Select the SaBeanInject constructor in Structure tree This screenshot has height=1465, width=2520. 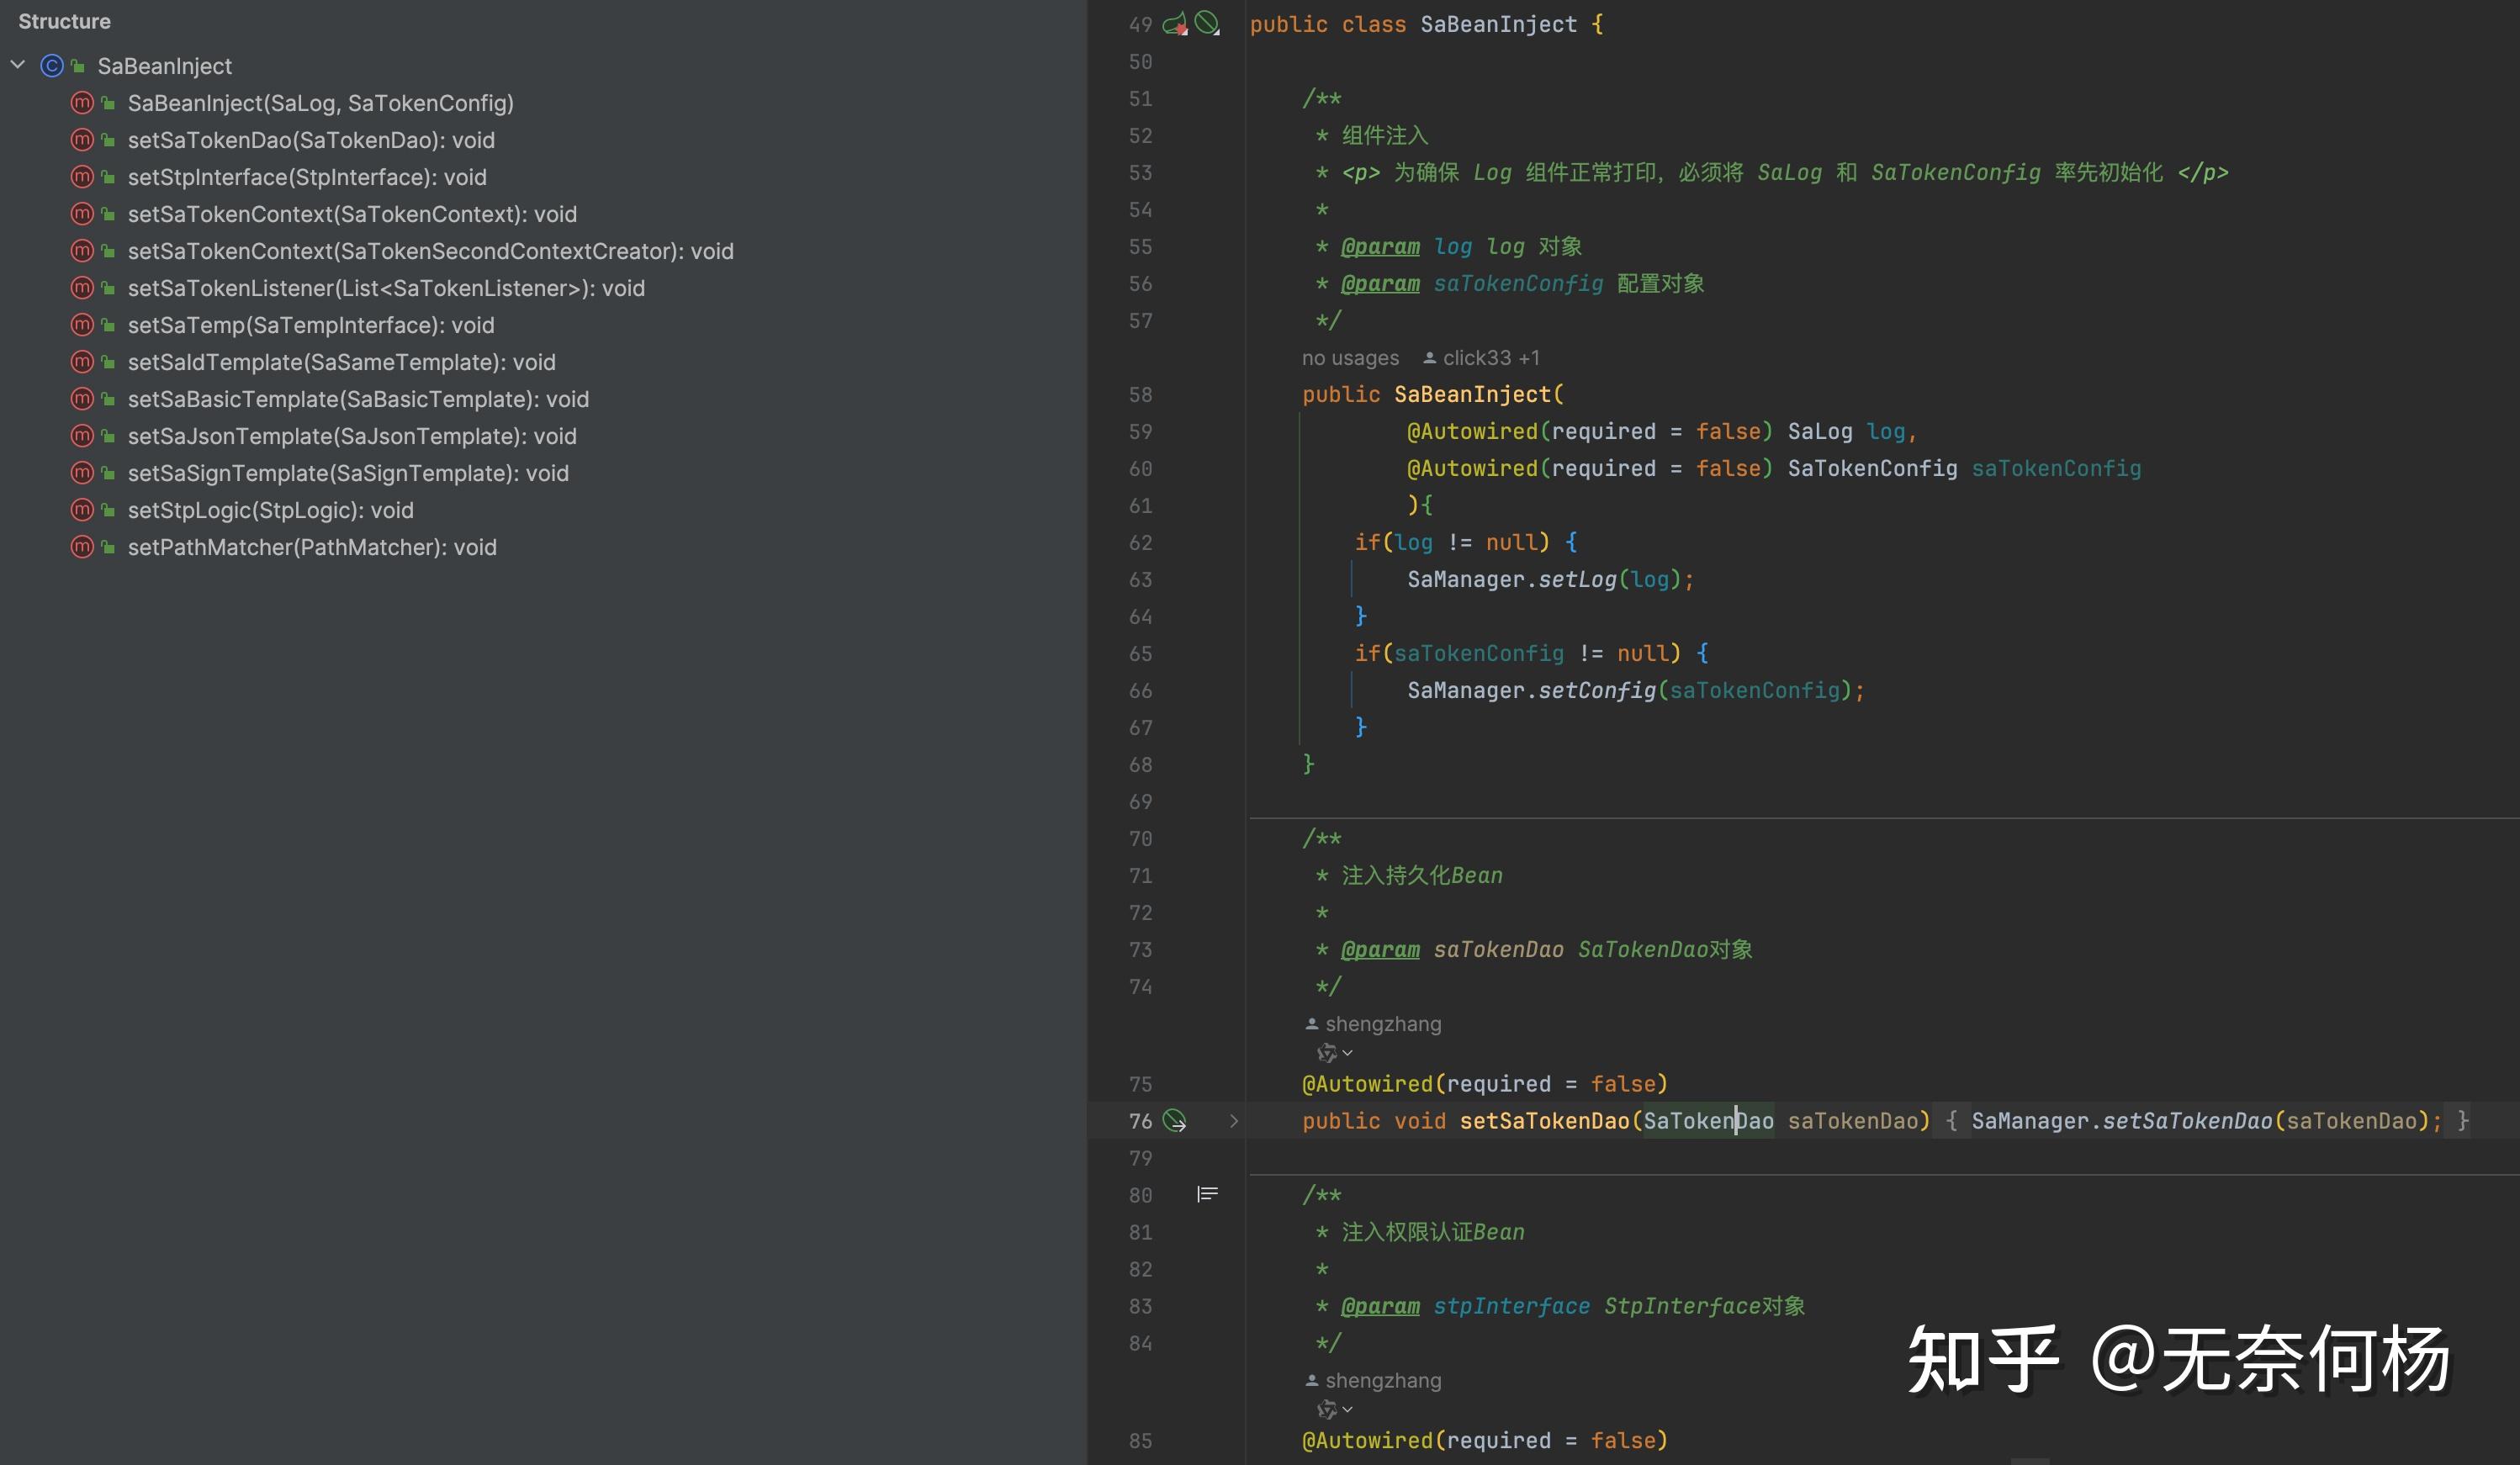pos(320,103)
